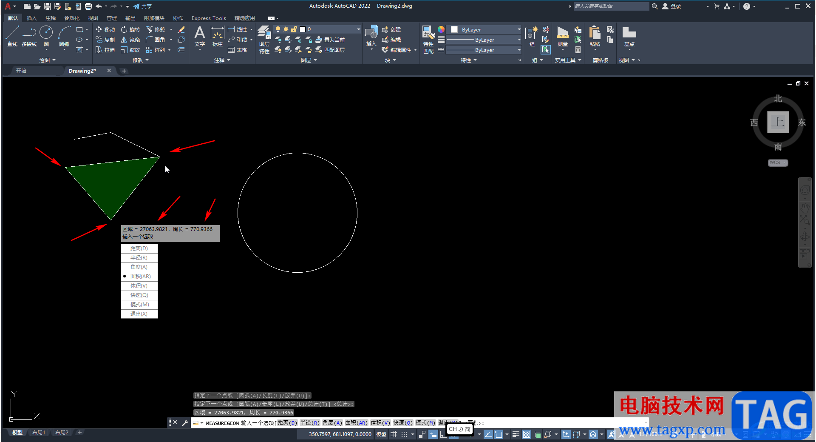Screen dimensions: 816x442
Task: Select the 圆 (Circle) drawing tool
Action: coord(46,36)
